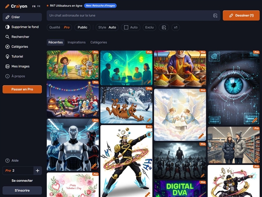Open the Exclu negative prompt option

[149, 27]
